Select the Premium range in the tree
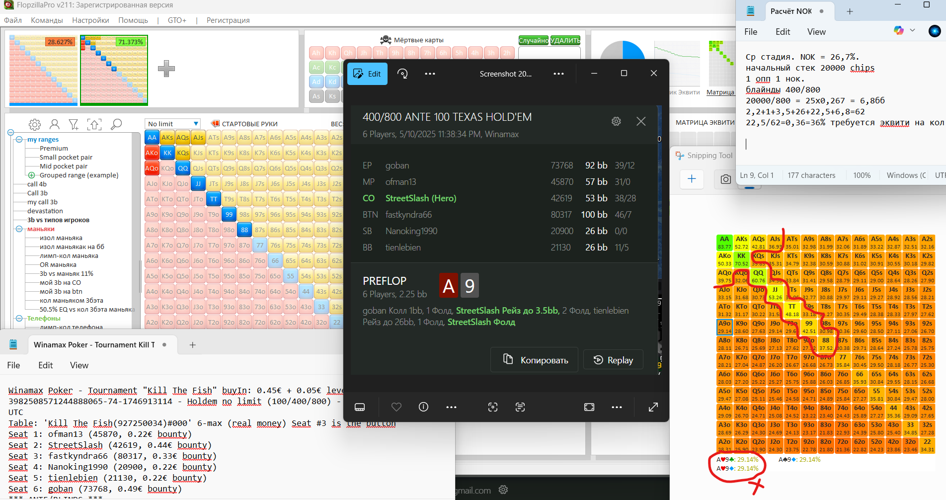 click(x=54, y=149)
